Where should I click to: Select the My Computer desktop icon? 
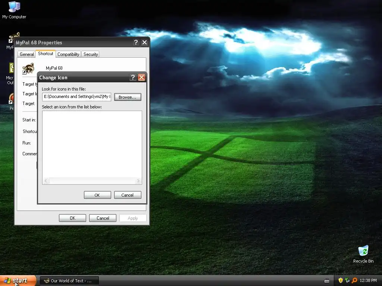(x=14, y=10)
